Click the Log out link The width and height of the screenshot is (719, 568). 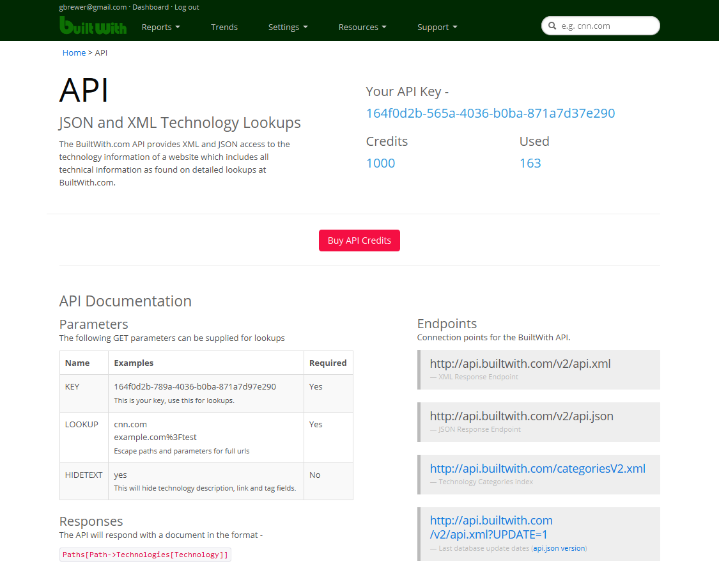coord(187,7)
